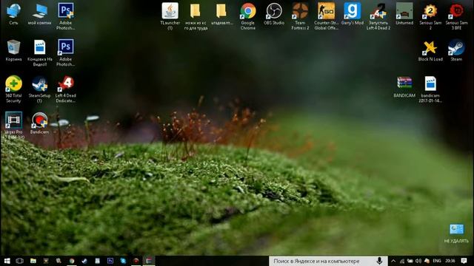Open Task View from the taskbar

point(20,261)
